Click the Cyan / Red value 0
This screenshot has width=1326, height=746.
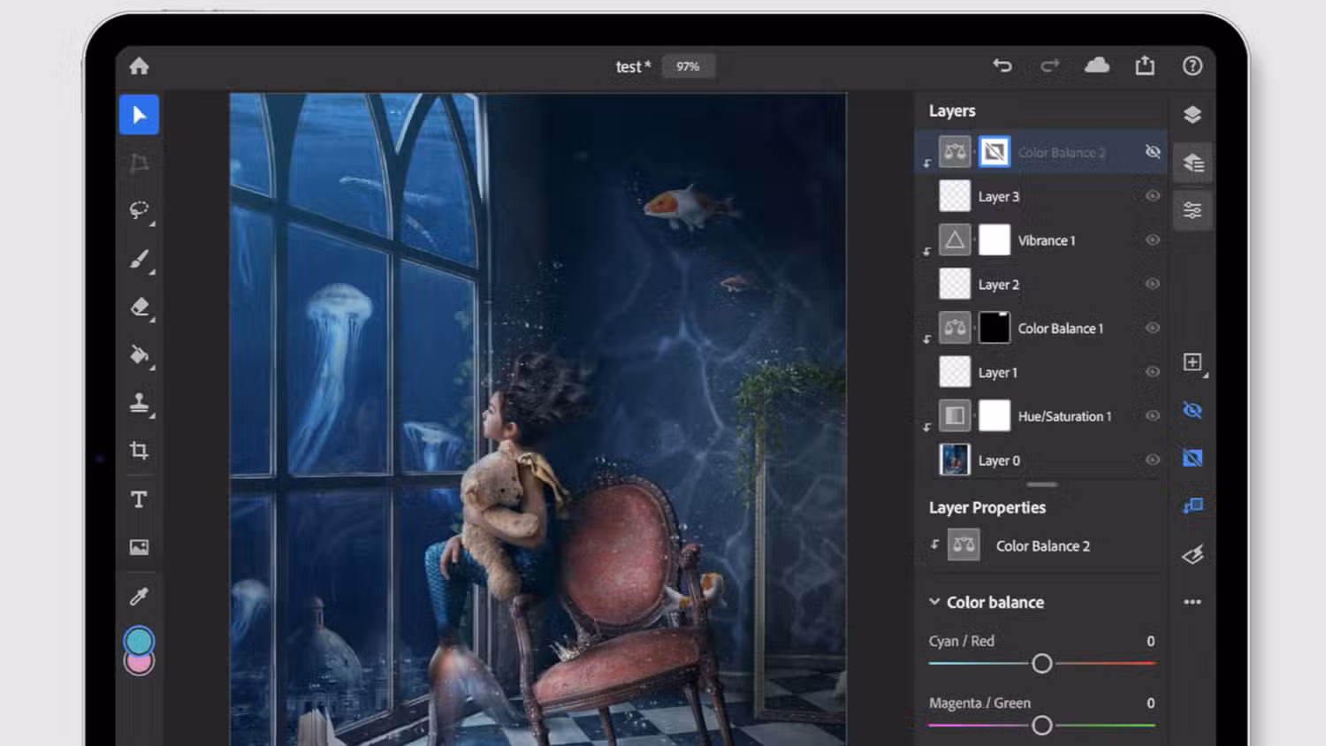(1150, 641)
